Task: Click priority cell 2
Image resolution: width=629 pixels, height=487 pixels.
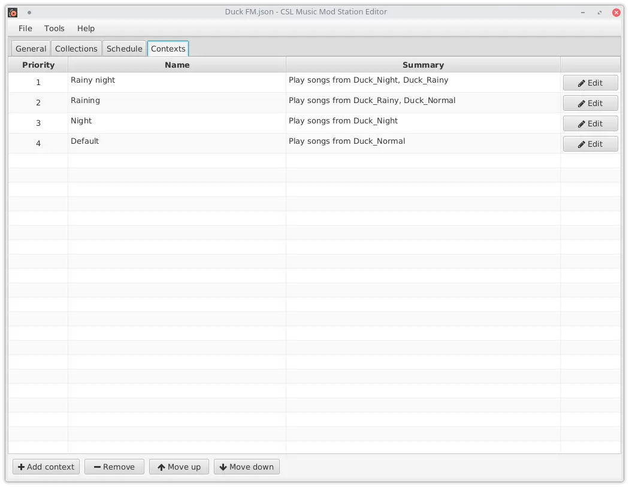Action: pyautogui.click(x=38, y=103)
